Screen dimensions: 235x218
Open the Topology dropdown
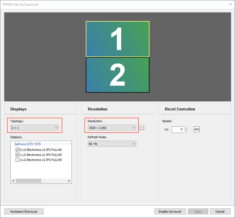pos(34,128)
